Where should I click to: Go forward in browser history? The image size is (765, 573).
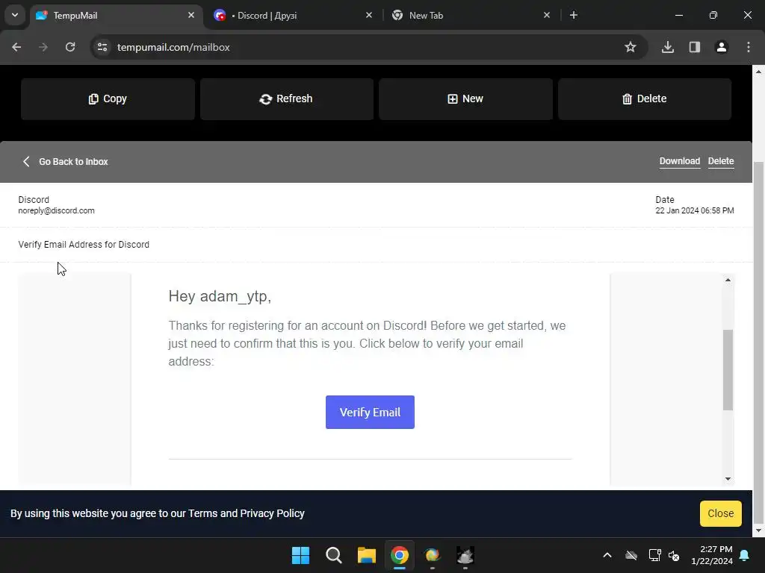click(43, 47)
